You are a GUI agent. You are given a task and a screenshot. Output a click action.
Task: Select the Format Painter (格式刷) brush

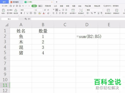pos(16,11)
